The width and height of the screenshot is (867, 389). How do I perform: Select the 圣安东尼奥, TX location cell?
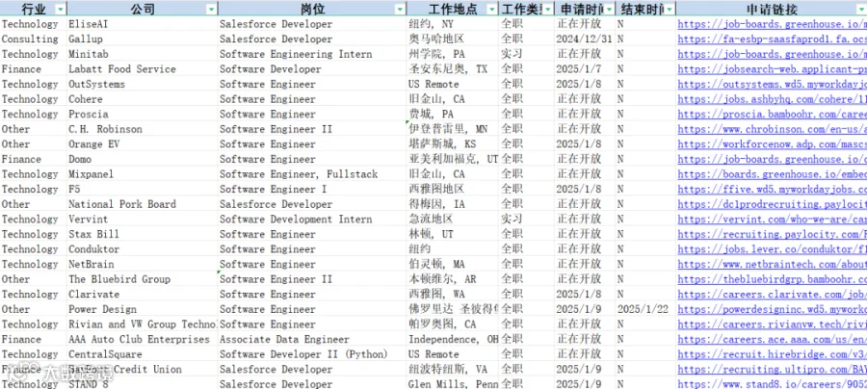pos(453,69)
